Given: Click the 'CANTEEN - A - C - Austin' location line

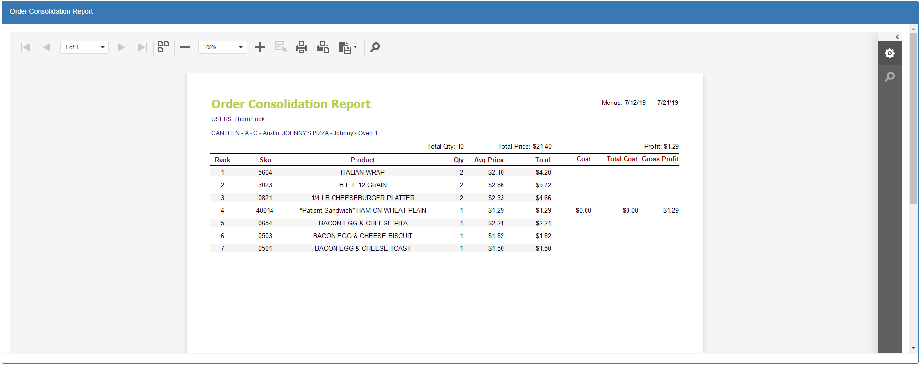Looking at the screenshot, I should 294,133.
